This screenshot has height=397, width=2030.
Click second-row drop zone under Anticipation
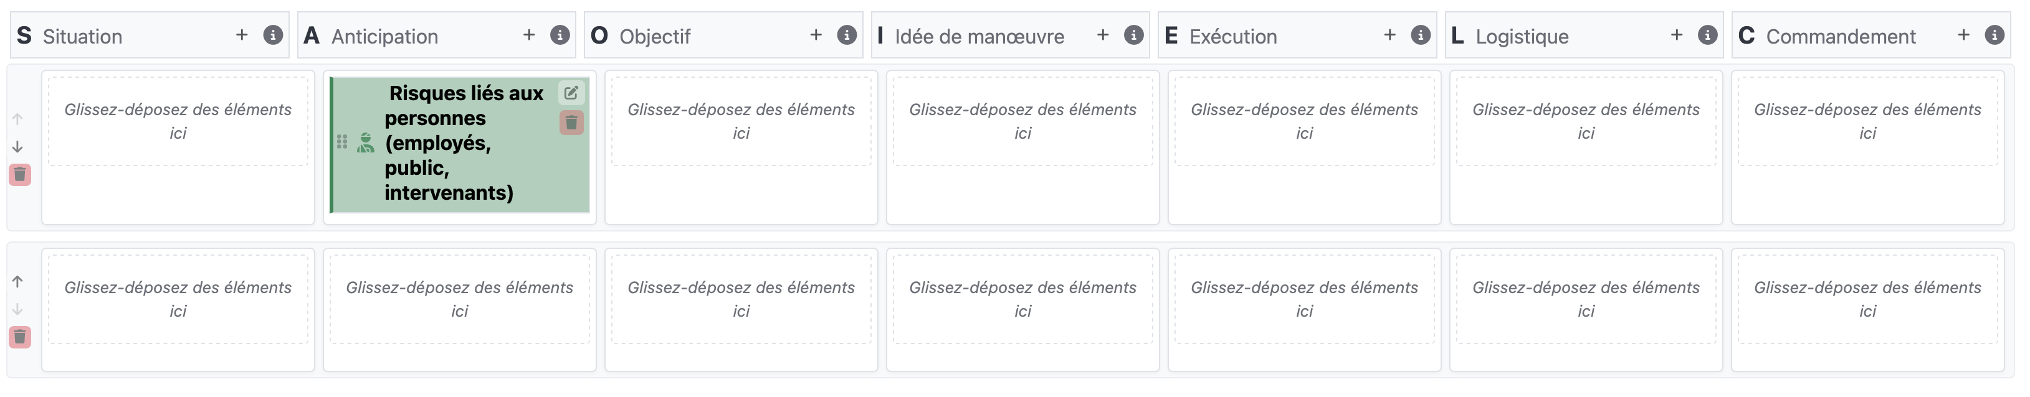(x=459, y=299)
